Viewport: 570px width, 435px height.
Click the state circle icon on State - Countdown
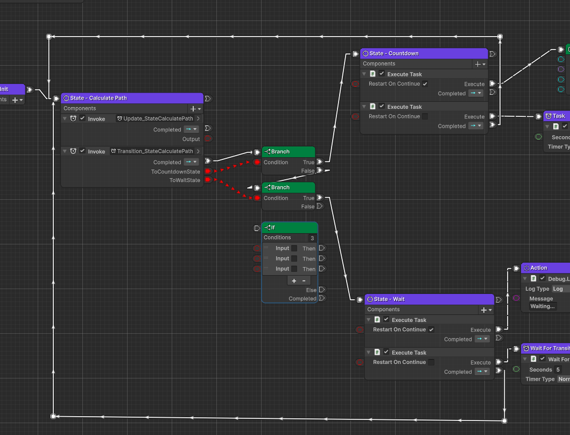[x=365, y=54]
